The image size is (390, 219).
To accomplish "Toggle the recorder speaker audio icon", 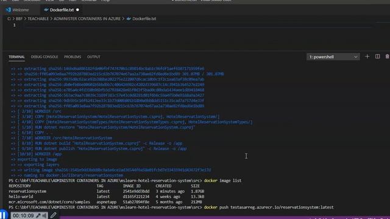I will [x=44, y=215].
